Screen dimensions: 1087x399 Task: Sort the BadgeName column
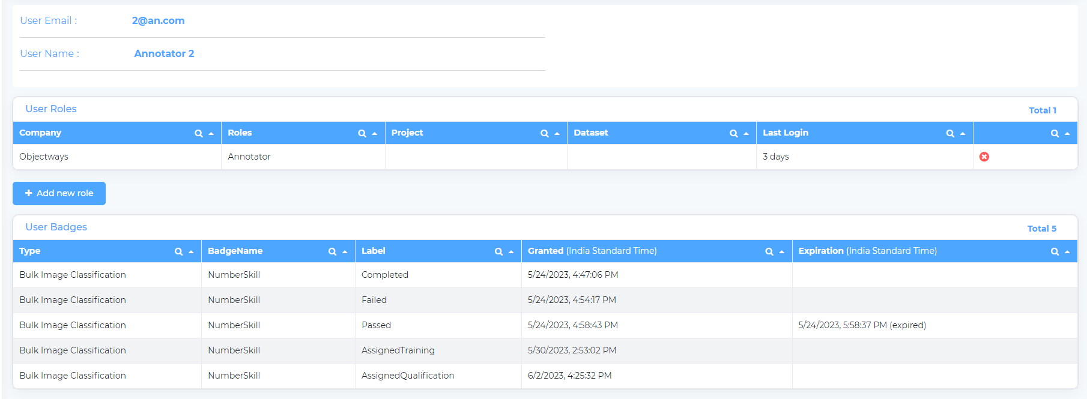coord(345,251)
